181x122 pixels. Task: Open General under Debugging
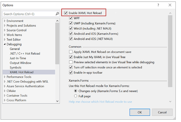[15, 49]
